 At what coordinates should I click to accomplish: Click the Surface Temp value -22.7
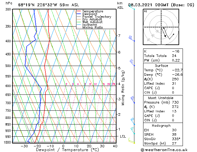(x=177, y=70)
